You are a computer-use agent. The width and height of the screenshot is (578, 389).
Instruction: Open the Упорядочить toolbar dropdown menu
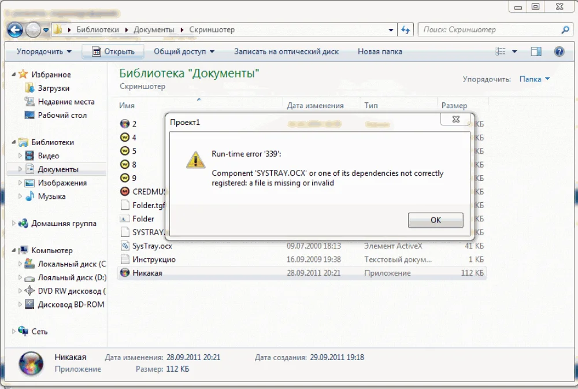pos(44,51)
